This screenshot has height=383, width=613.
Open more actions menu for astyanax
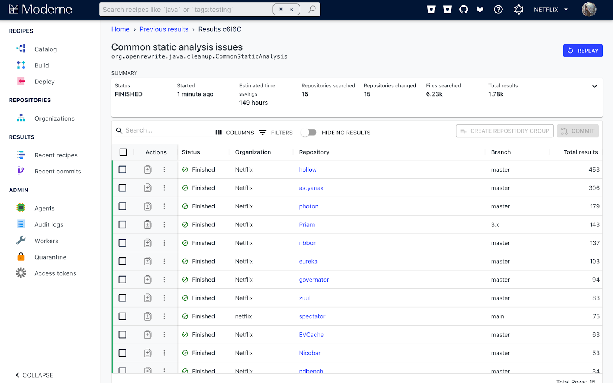click(x=164, y=188)
